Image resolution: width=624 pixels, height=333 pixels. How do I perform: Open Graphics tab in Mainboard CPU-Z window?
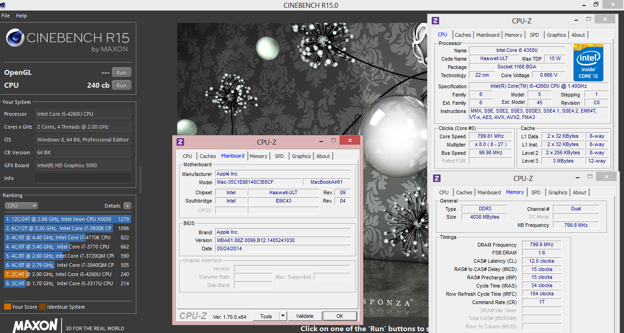point(301,156)
